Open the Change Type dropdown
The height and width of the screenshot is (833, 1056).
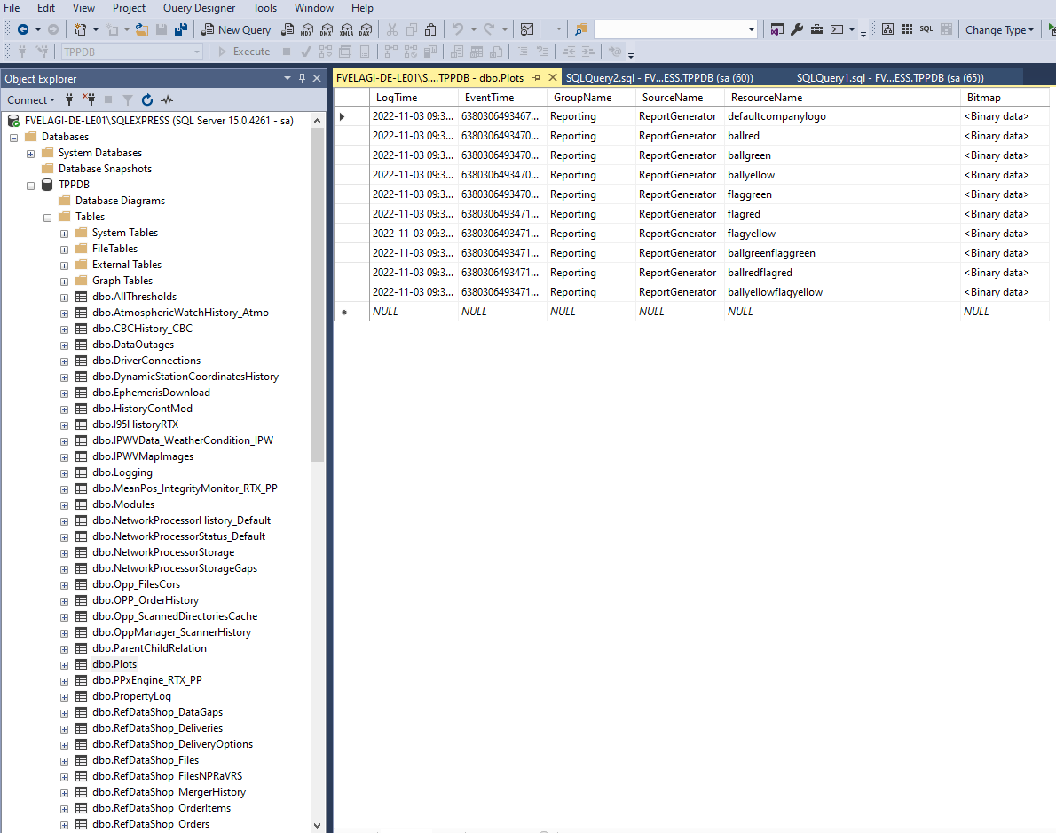pos(1000,29)
